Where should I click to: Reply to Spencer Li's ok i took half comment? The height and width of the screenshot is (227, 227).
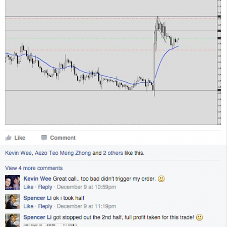45,206
